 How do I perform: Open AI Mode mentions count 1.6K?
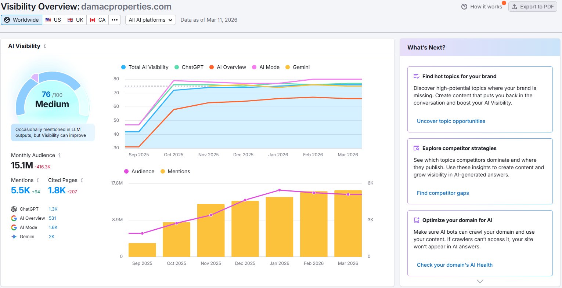(x=53, y=227)
